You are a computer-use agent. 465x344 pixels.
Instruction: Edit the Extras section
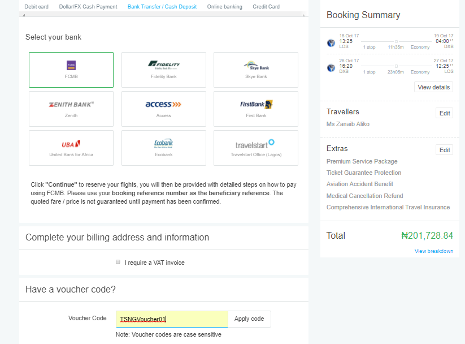444,150
